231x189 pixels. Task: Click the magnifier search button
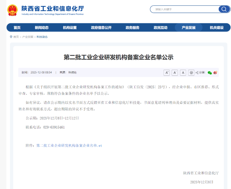(x=224, y=9)
